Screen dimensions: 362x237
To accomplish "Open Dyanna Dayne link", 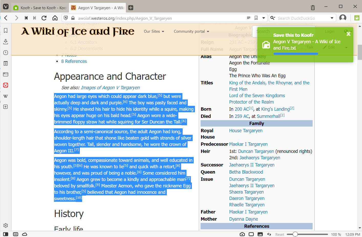I will click(244, 219).
